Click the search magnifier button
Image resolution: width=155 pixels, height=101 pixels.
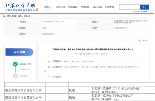click(x=144, y=7)
